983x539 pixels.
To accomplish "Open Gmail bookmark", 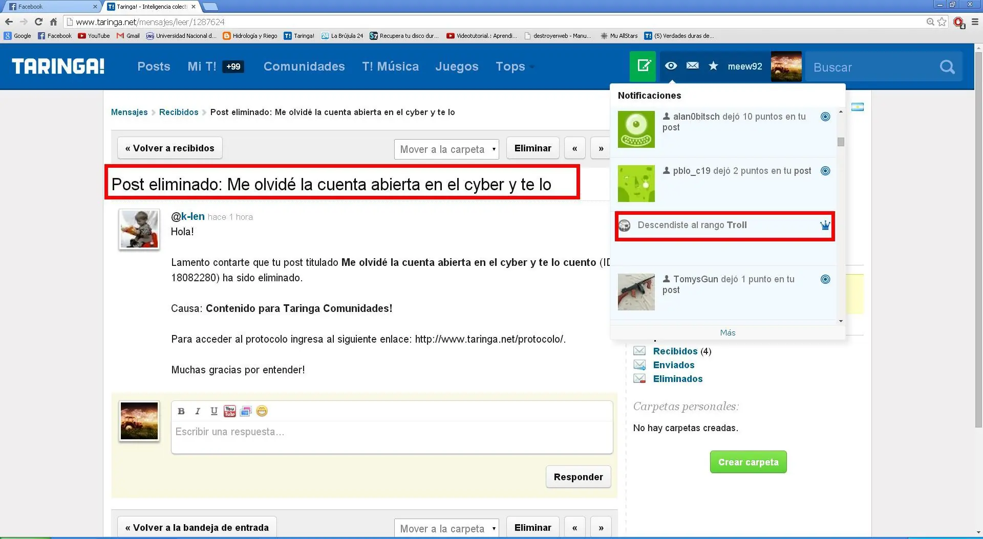I will coord(128,36).
